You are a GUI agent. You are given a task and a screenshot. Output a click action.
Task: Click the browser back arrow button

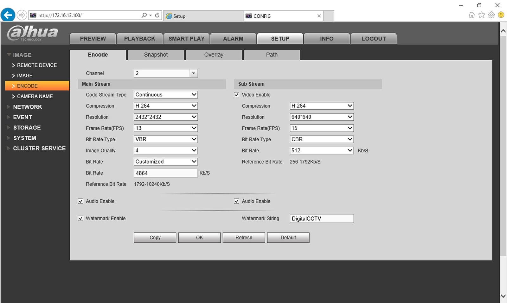8,15
